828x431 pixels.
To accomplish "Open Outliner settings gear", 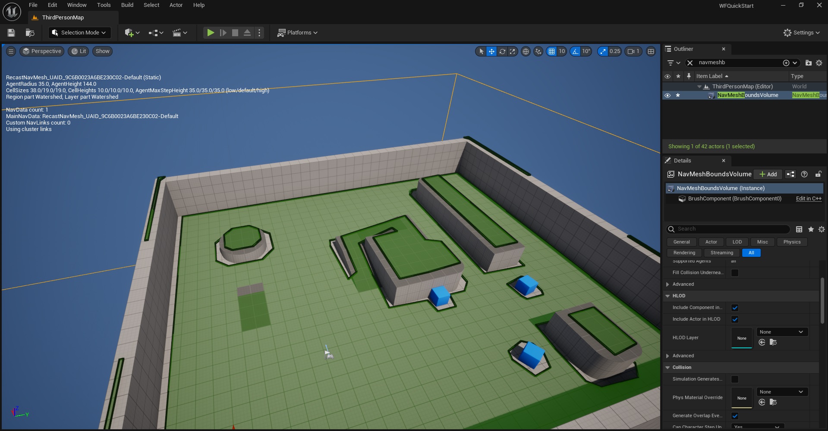I will [x=819, y=63].
